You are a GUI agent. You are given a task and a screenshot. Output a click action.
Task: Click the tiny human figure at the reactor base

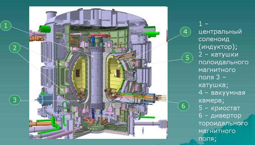coord(143,131)
